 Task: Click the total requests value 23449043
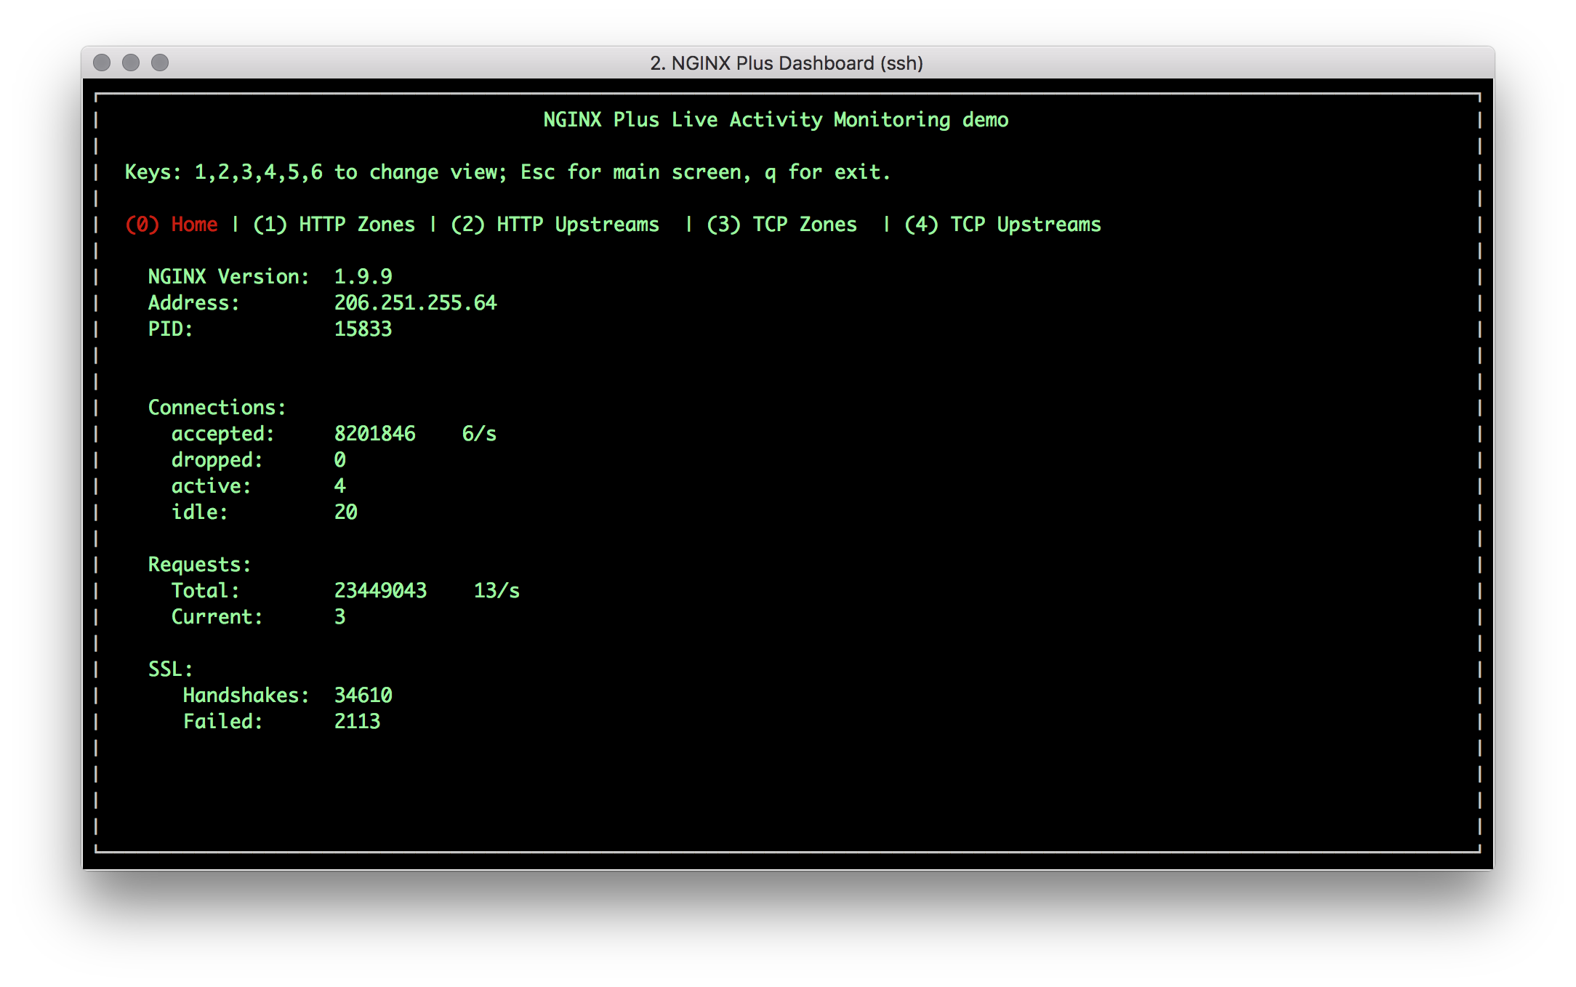380,591
